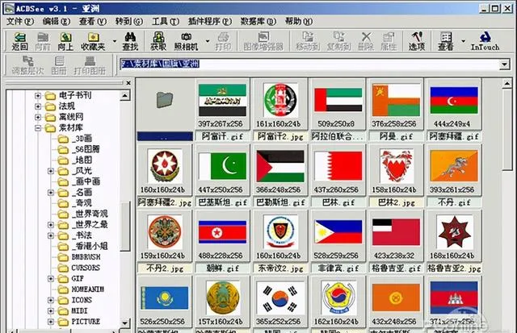Expand the PICTURE tree folder
Viewport: 517px width, 333px height.
50,322
